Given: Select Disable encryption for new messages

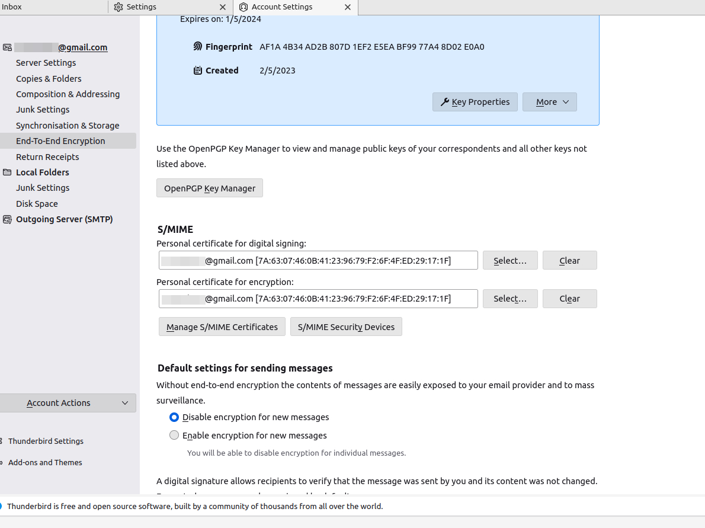Looking at the screenshot, I should coord(174,417).
